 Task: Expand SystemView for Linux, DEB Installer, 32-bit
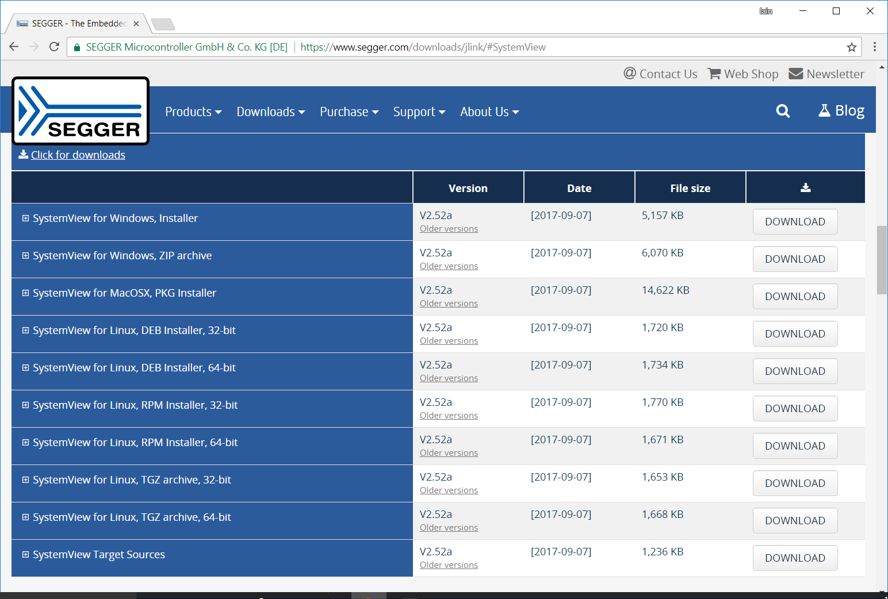coord(25,330)
